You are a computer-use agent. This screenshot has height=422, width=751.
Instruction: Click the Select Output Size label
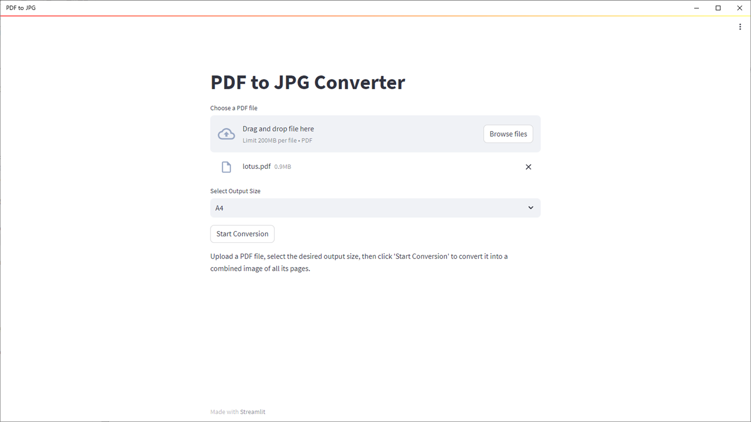click(235, 191)
